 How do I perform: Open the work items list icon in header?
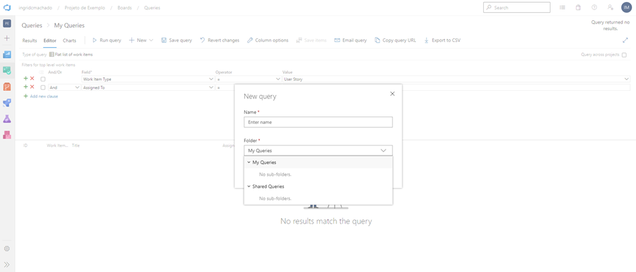pyautogui.click(x=563, y=7)
